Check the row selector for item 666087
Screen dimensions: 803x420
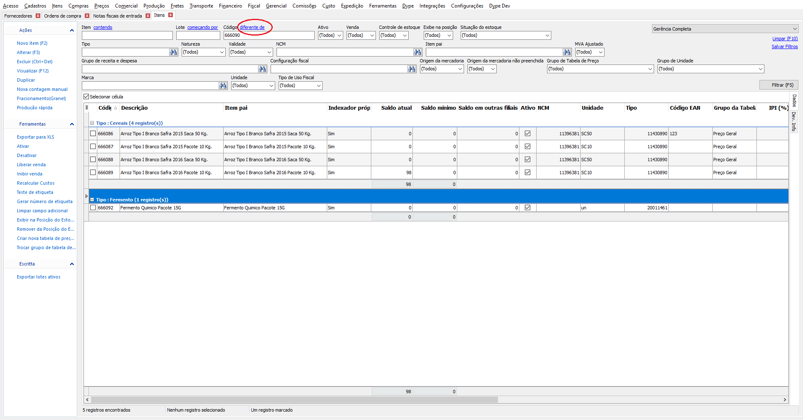point(93,147)
